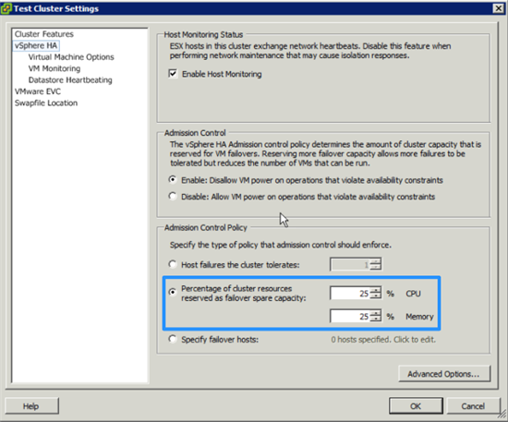Screen dimensions: 508x422
Task: Open the VM Monitoring settings
Action: pos(54,68)
